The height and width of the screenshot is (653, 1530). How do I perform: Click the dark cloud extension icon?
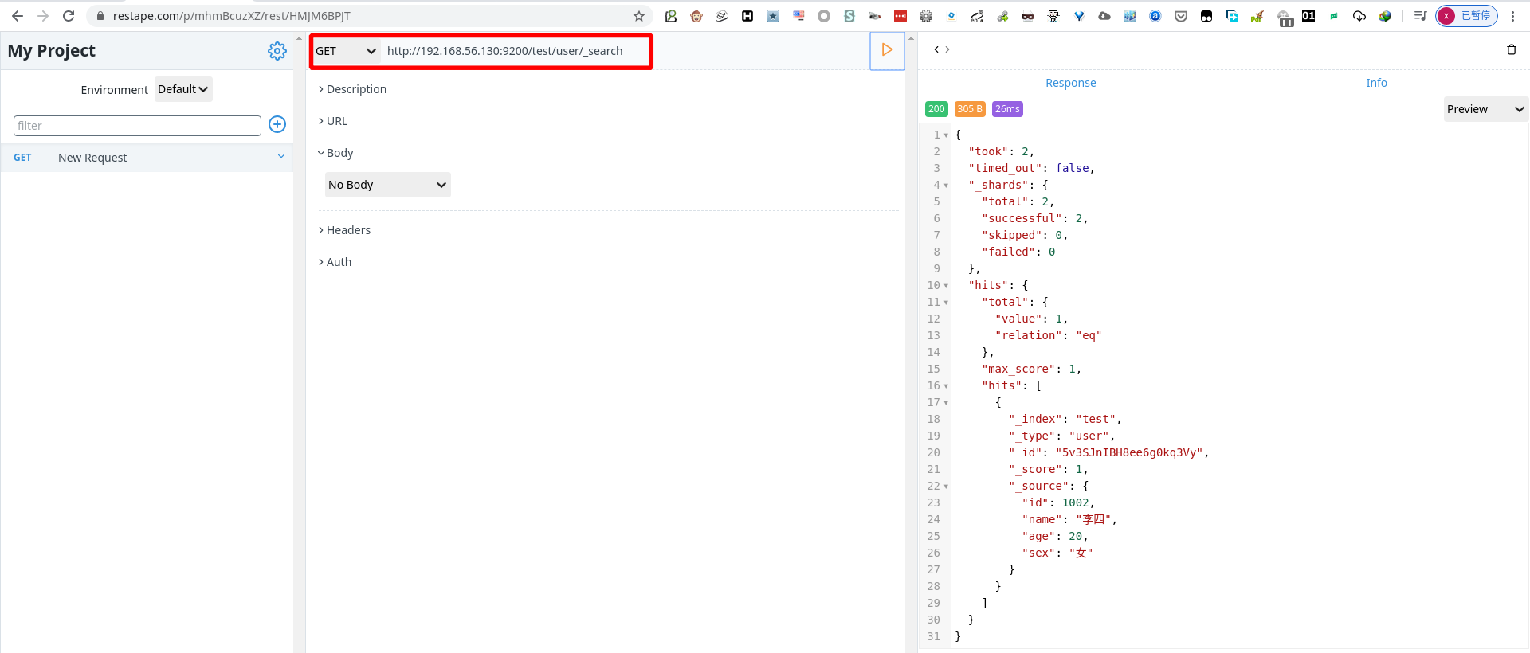pos(1104,16)
